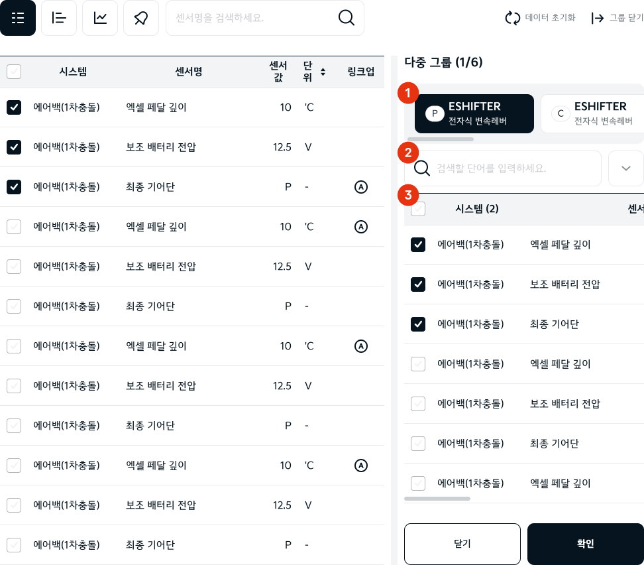
Task: Click the magnifier in the 센서명 search box
Action: point(347,18)
